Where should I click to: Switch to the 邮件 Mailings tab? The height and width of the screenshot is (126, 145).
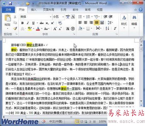point(76,10)
